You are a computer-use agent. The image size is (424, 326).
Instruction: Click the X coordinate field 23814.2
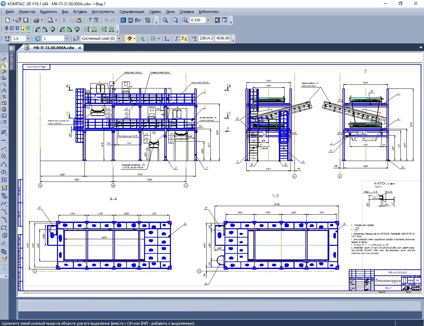[206, 38]
